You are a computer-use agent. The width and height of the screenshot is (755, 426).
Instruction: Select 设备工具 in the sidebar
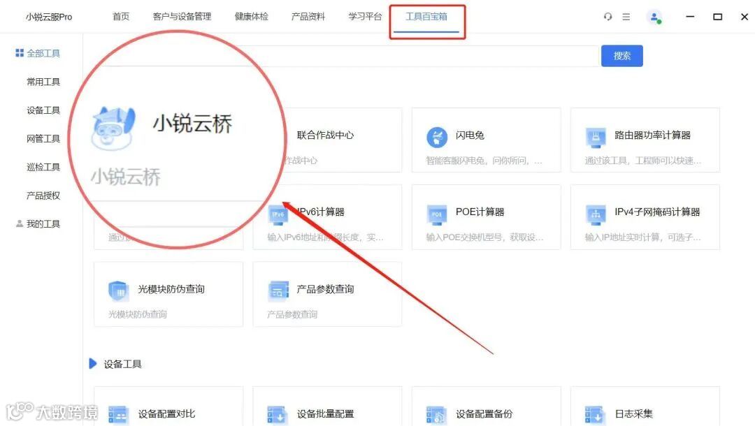pyautogui.click(x=43, y=110)
